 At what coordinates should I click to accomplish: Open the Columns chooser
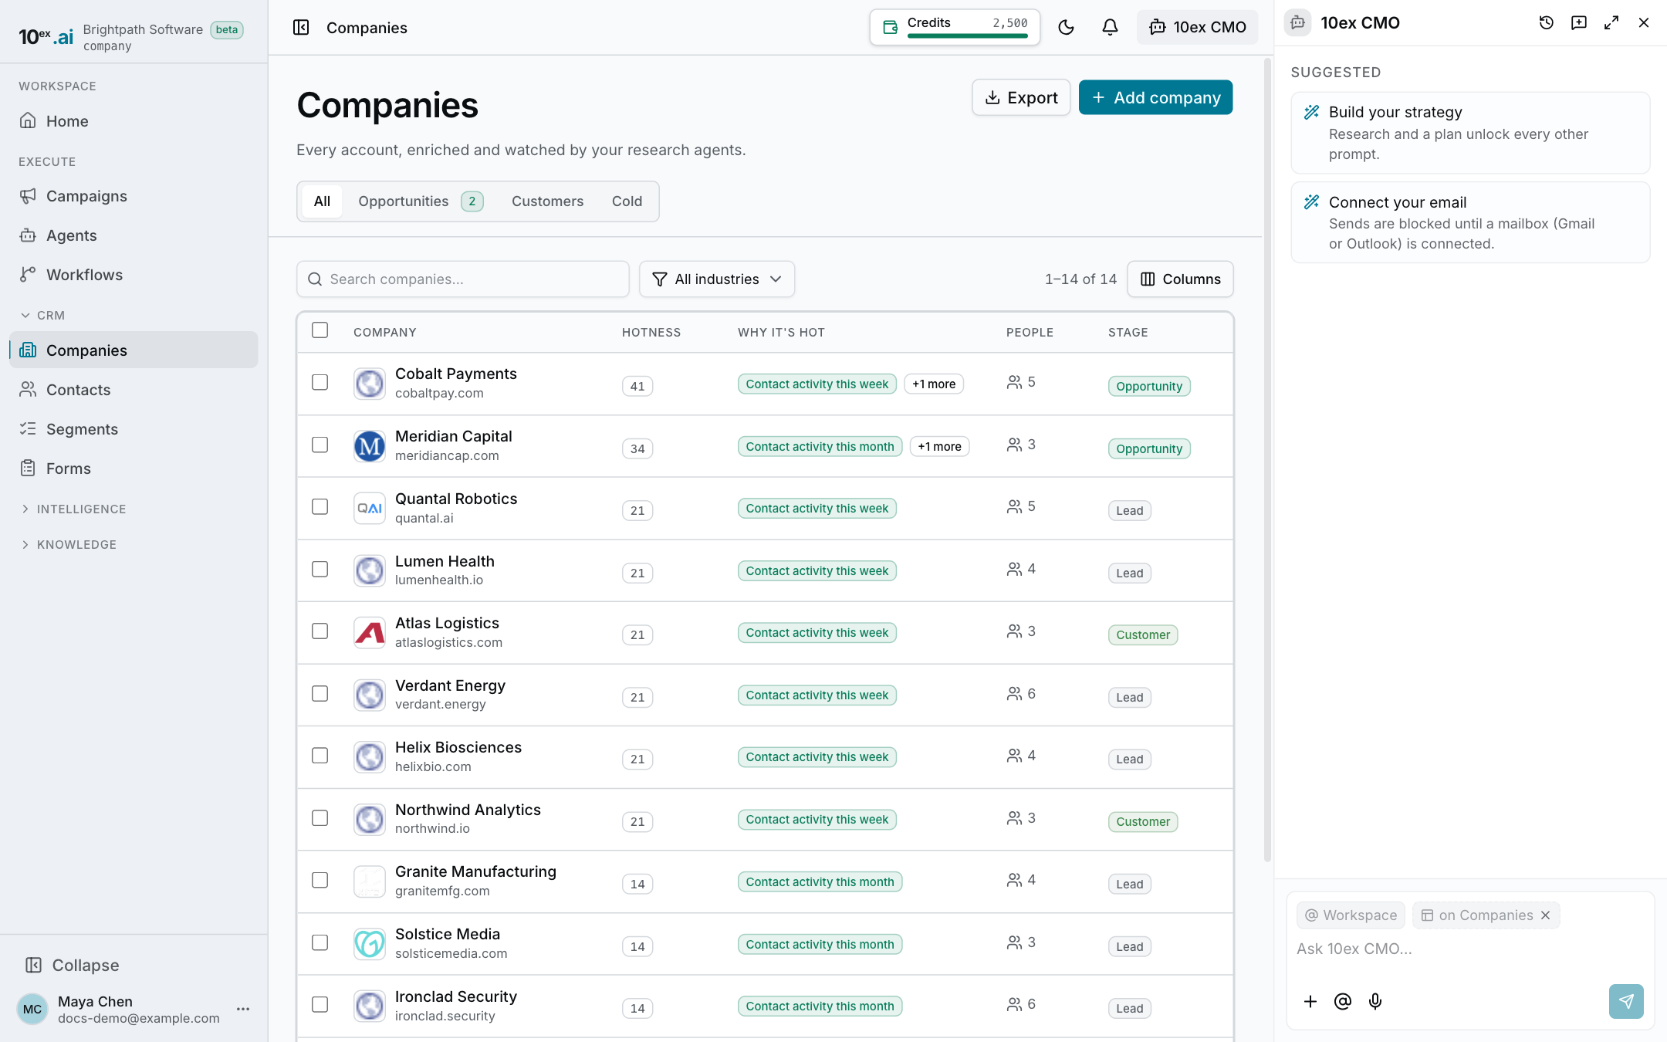click(1180, 279)
